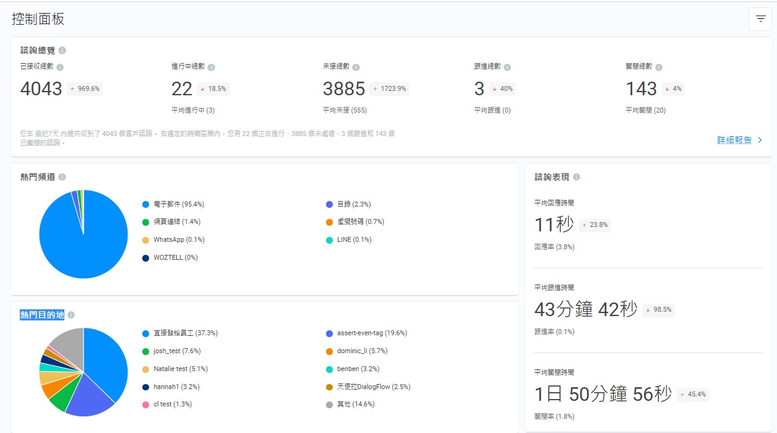777x433 pixels.
Task: Click the 23.8% response time badge
Action: 595,225
